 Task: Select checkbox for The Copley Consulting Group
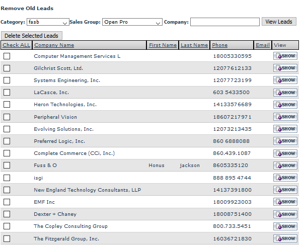[x=7, y=226]
